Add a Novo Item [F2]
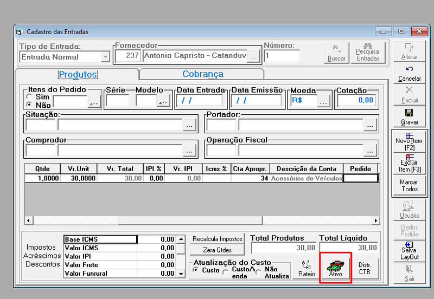This screenshot has width=434, height=299. [409, 141]
